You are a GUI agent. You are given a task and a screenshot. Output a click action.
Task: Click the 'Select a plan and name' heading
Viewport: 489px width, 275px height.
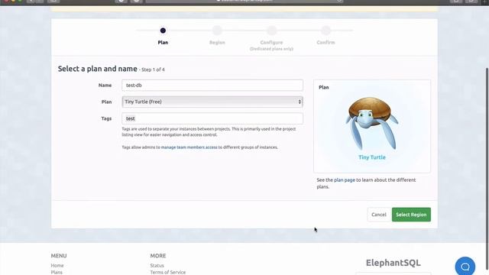[x=97, y=69]
